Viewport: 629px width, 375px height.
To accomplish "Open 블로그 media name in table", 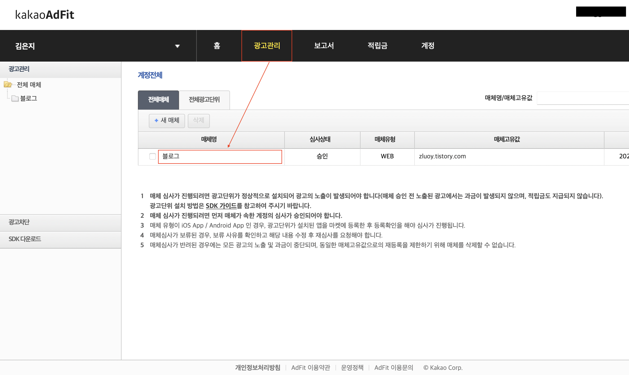I will 171,156.
